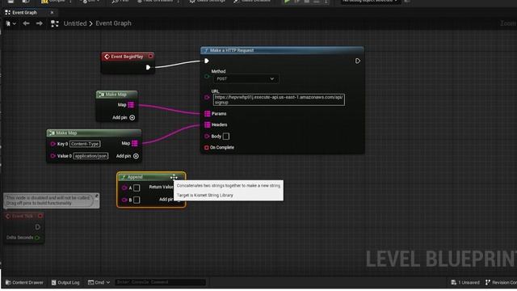Viewport: 517px width, 291px height.
Task: Select the Make Map node with Key 0
Action: pos(94,133)
